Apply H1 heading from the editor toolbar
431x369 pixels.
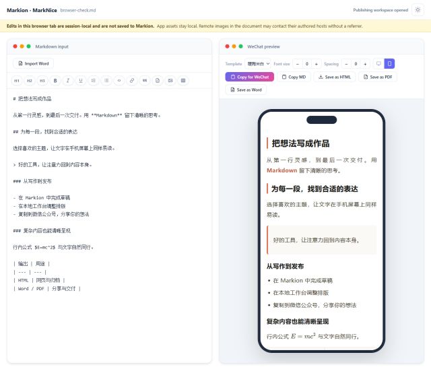17,81
